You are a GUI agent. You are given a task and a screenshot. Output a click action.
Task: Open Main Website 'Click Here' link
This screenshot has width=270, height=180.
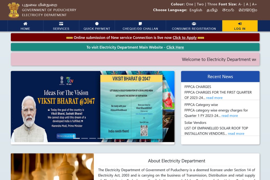pyautogui.click(x=175, y=47)
